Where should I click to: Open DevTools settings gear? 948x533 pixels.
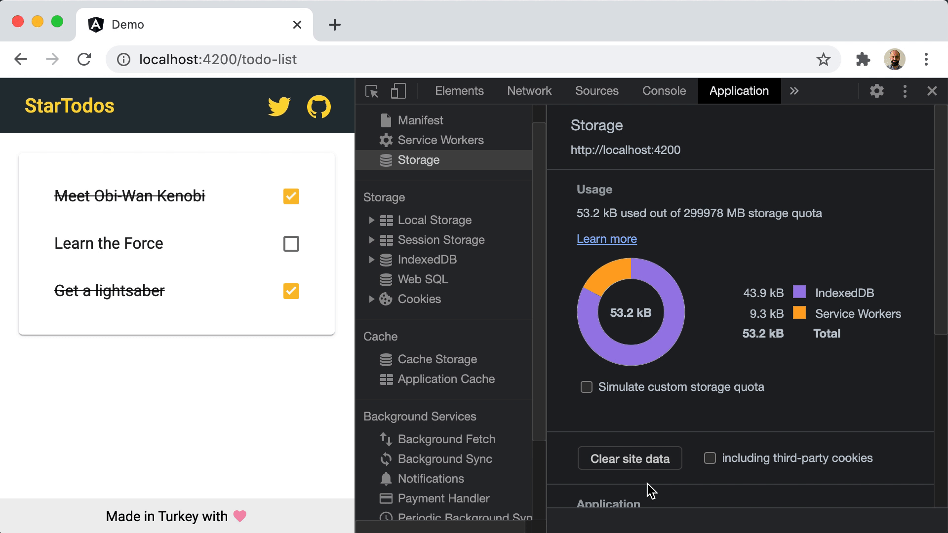point(876,91)
